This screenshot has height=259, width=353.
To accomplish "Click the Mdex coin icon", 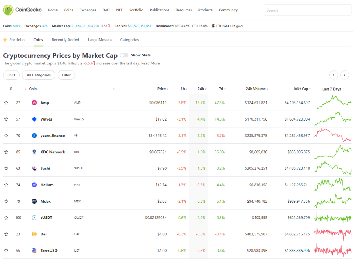I will pos(34,201).
